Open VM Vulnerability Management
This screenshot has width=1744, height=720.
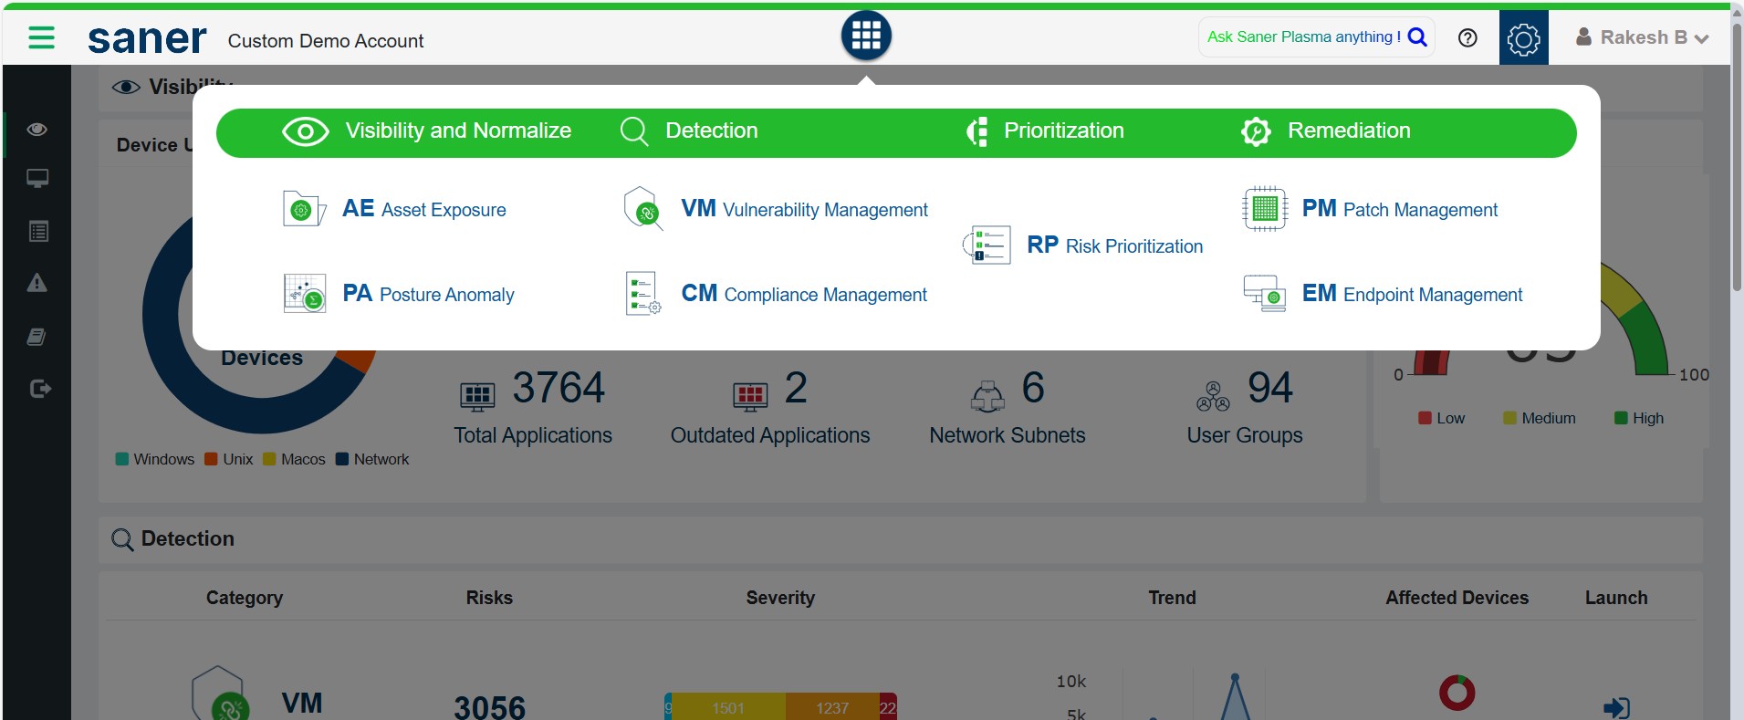[804, 209]
